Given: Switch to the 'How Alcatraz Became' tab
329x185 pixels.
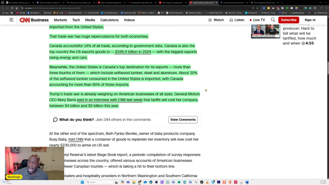Looking at the screenshot, I should (x=234, y=3).
